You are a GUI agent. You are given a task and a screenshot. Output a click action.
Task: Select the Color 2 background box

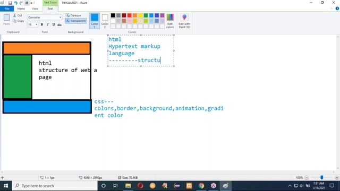[x=105, y=21]
